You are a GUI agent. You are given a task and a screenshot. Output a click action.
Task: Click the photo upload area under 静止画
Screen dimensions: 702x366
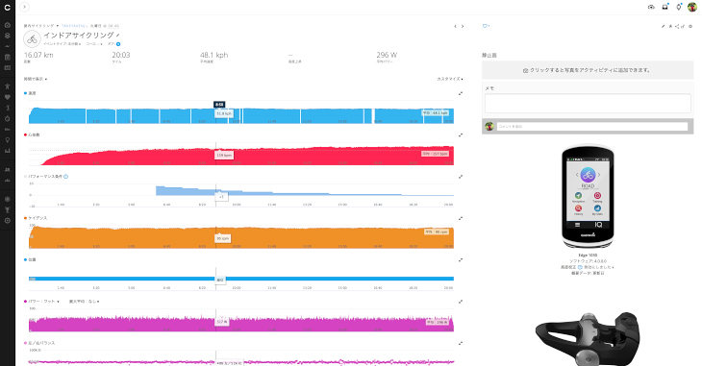click(x=588, y=70)
